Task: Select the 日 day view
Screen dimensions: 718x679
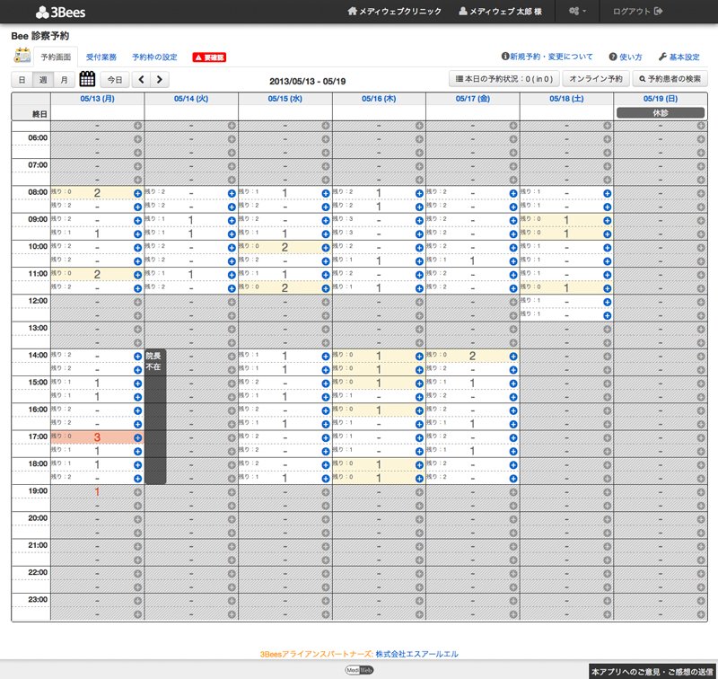Action: coord(22,80)
